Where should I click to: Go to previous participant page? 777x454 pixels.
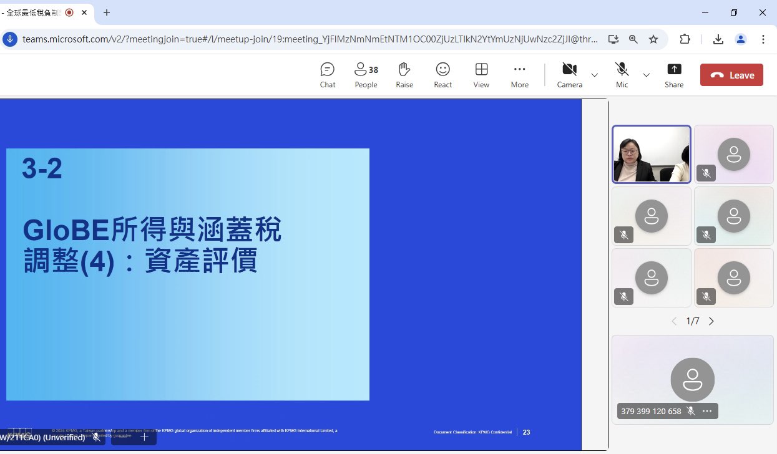click(x=674, y=321)
